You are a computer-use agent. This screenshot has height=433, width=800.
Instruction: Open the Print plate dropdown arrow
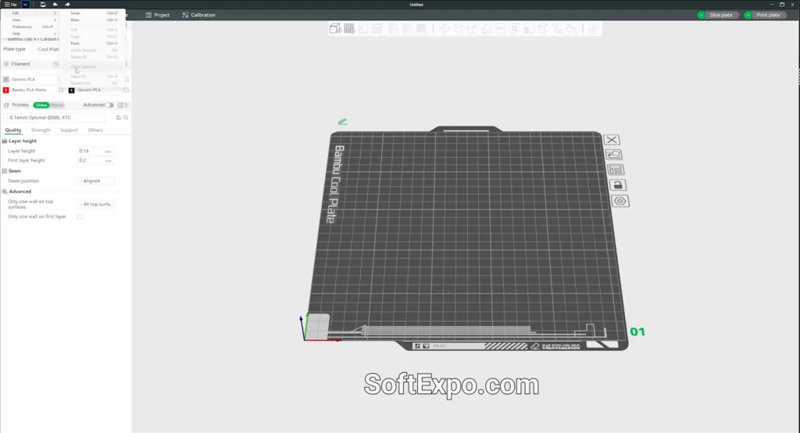point(748,15)
